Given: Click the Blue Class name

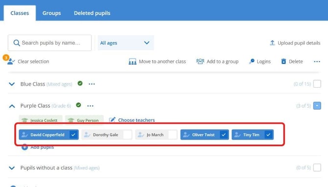Looking at the screenshot, I should coord(33,84).
